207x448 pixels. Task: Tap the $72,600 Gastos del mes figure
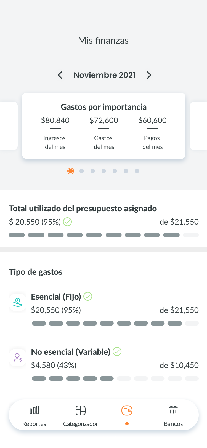tap(104, 120)
